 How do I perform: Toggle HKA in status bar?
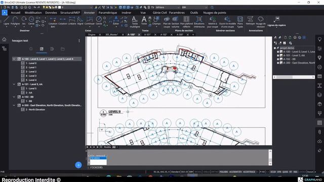point(295,172)
